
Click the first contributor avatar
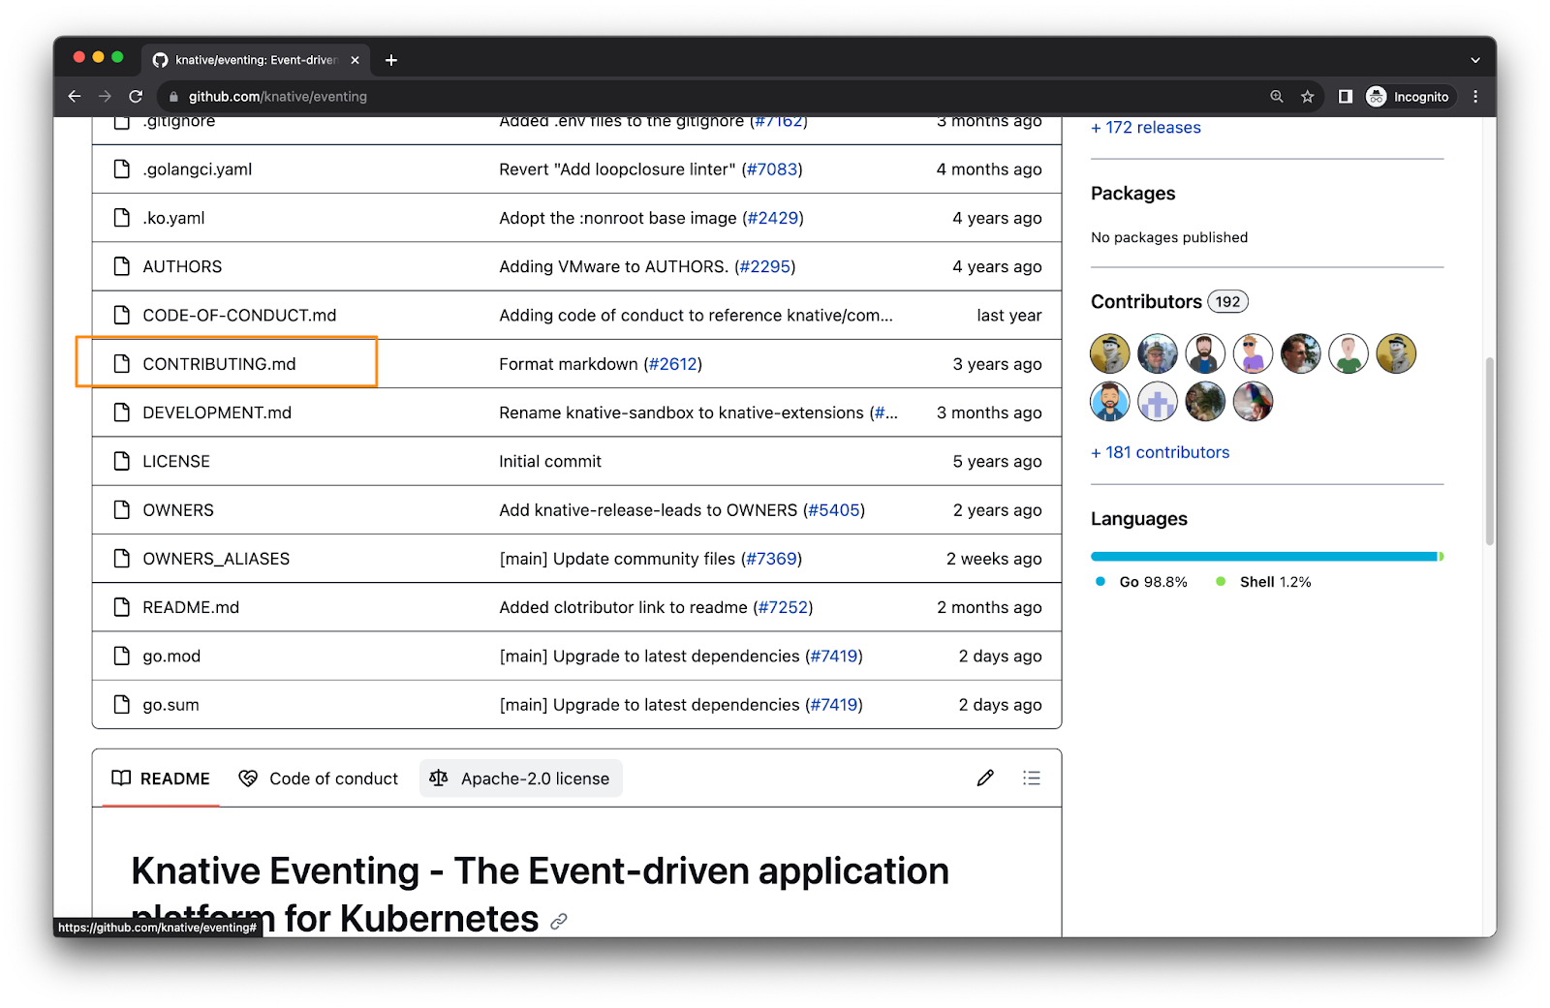click(x=1110, y=353)
